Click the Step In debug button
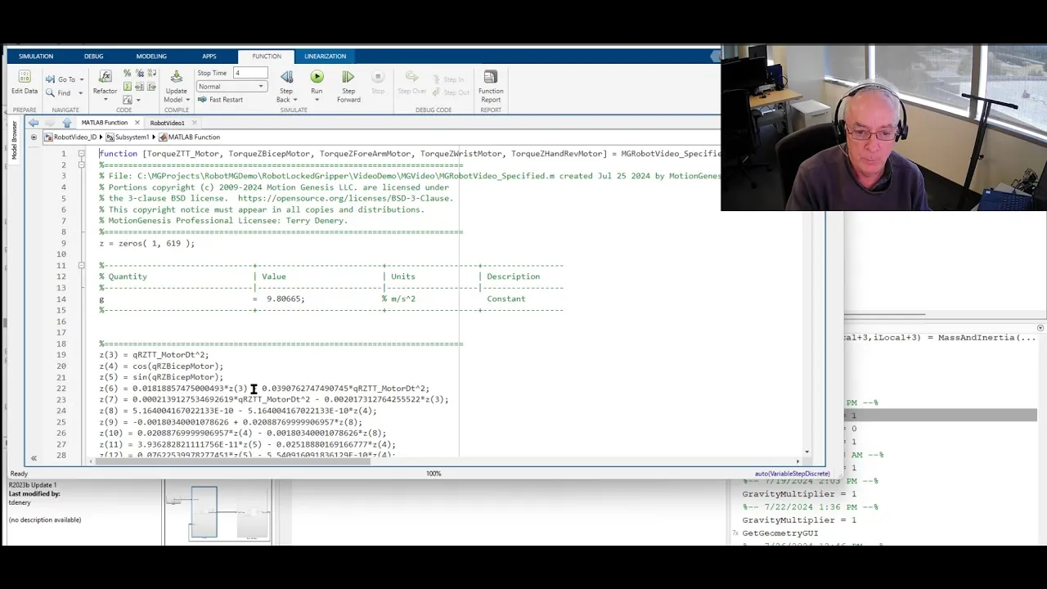This screenshot has width=1047, height=589. 448,79
